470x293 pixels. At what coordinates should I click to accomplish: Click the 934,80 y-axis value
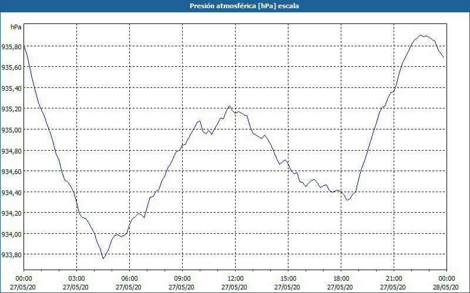[x=11, y=151]
